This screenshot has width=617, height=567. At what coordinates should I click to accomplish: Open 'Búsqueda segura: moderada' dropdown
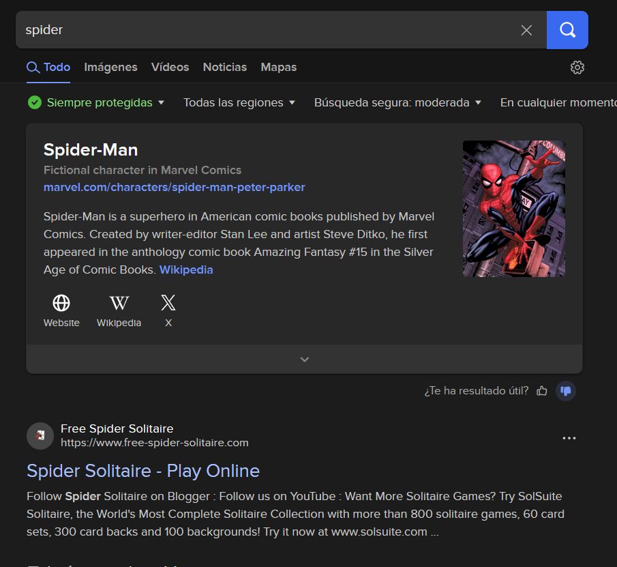[397, 102]
